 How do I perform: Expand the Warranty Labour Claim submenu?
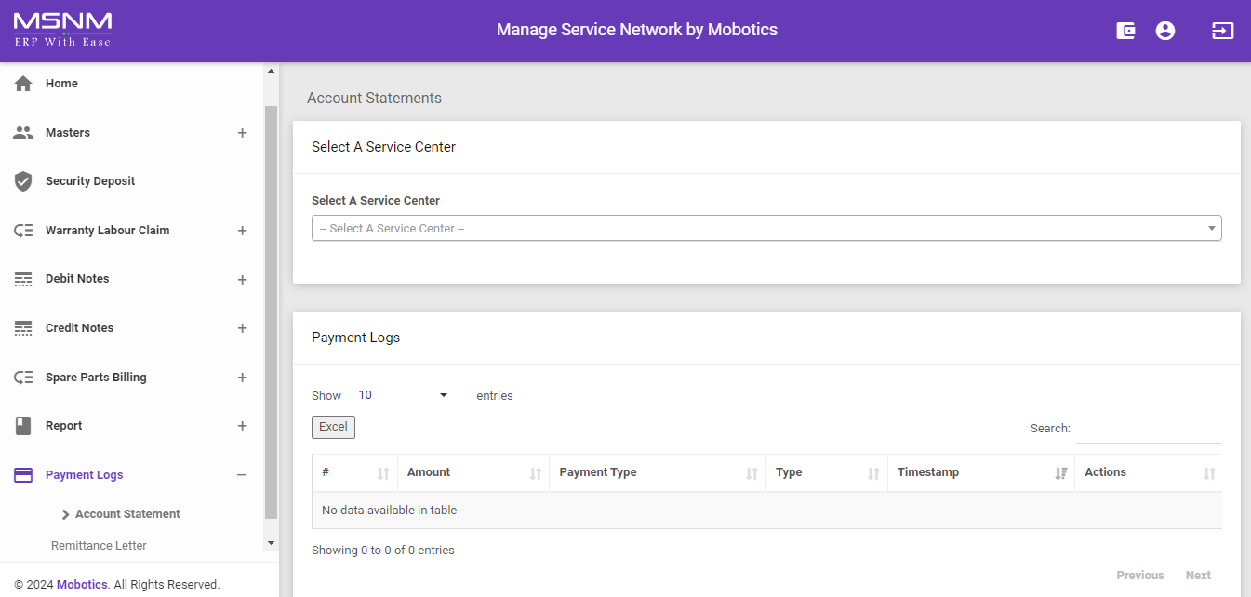click(242, 231)
